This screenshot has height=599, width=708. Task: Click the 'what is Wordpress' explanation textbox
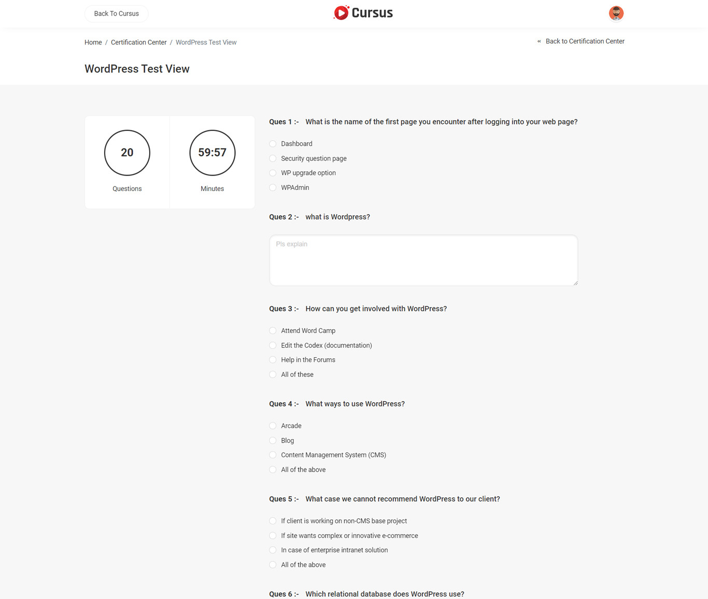[x=423, y=260]
